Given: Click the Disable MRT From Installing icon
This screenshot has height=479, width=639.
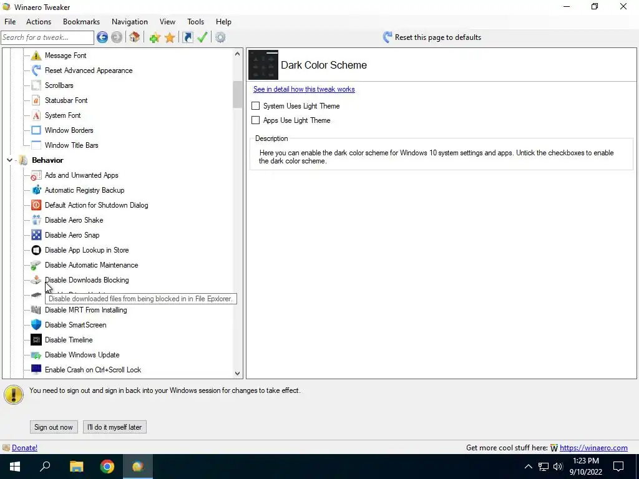Looking at the screenshot, I should click(36, 310).
